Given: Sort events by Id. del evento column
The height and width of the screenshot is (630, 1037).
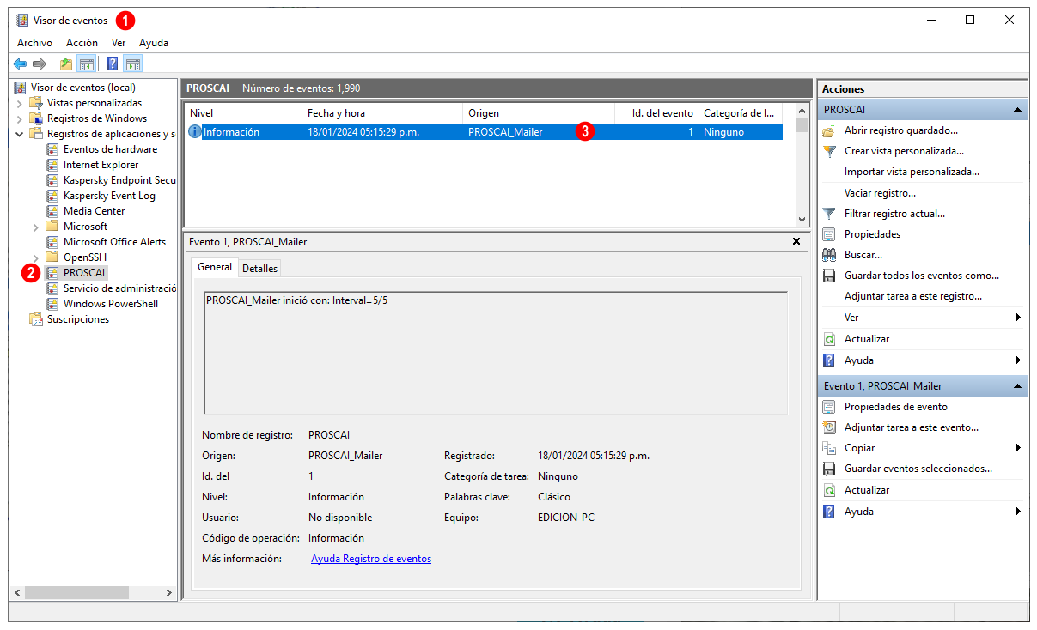Looking at the screenshot, I should pos(656,113).
